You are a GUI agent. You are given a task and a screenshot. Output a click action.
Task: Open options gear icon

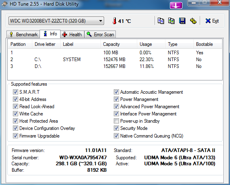tap(193, 21)
